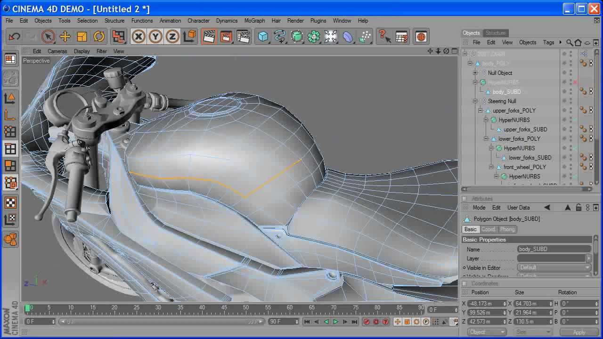This screenshot has width=603, height=339.
Task: Add a HyperNURBS object from toolbar
Action: click(x=297, y=36)
